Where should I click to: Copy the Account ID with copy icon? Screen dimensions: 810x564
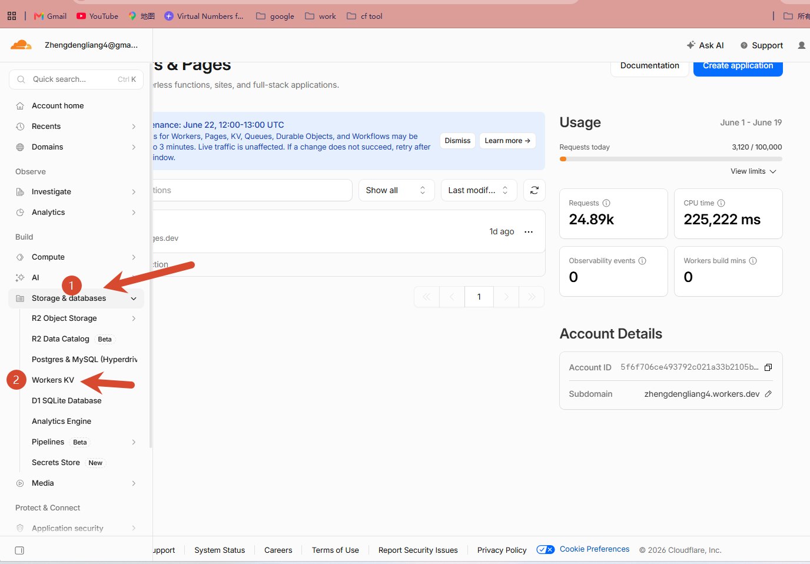(768, 367)
